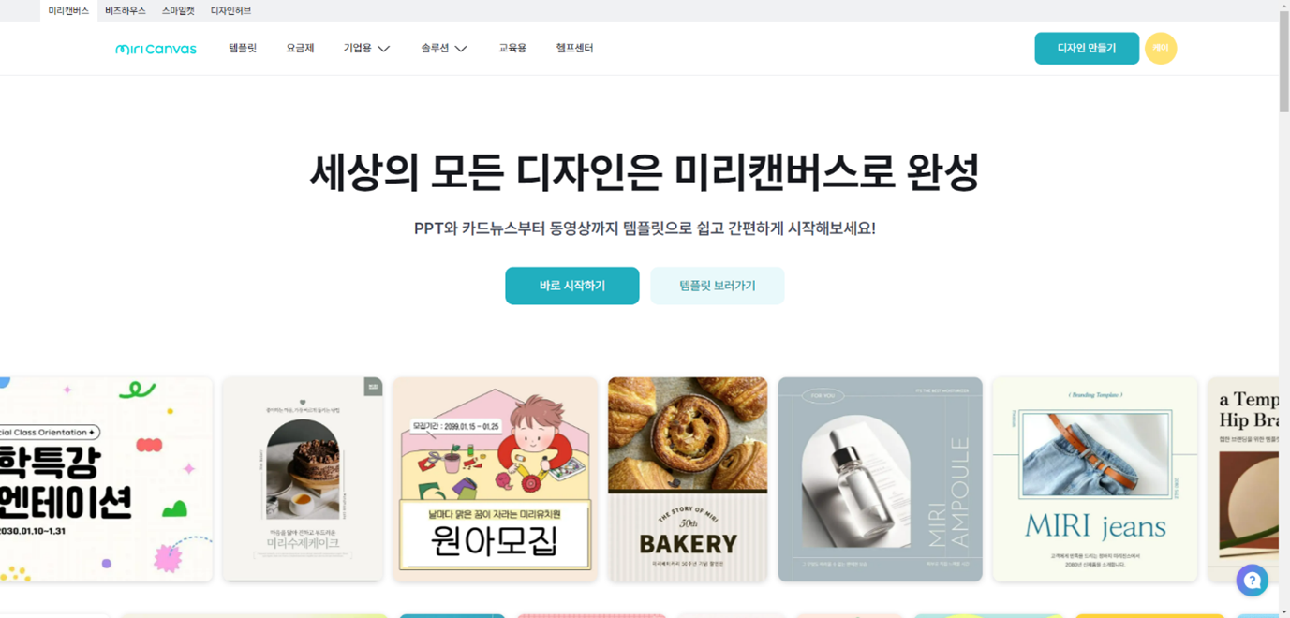Open the 교육용 nav link

click(512, 49)
